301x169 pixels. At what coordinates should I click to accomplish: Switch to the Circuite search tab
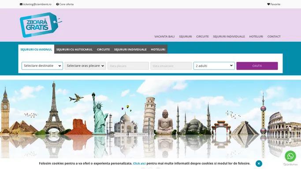103,49
